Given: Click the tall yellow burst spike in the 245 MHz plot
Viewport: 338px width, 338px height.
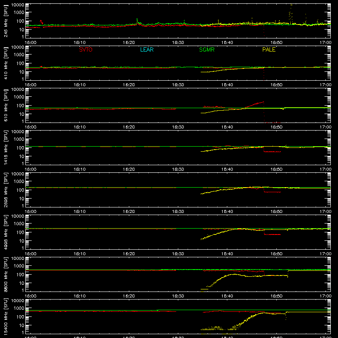Looking at the screenshot, I should pyautogui.click(x=291, y=14).
